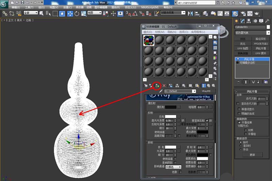This screenshot has height=181, width=272.
Task: Toggle the Fresnel reflection checkbox
Action: click(207, 121)
